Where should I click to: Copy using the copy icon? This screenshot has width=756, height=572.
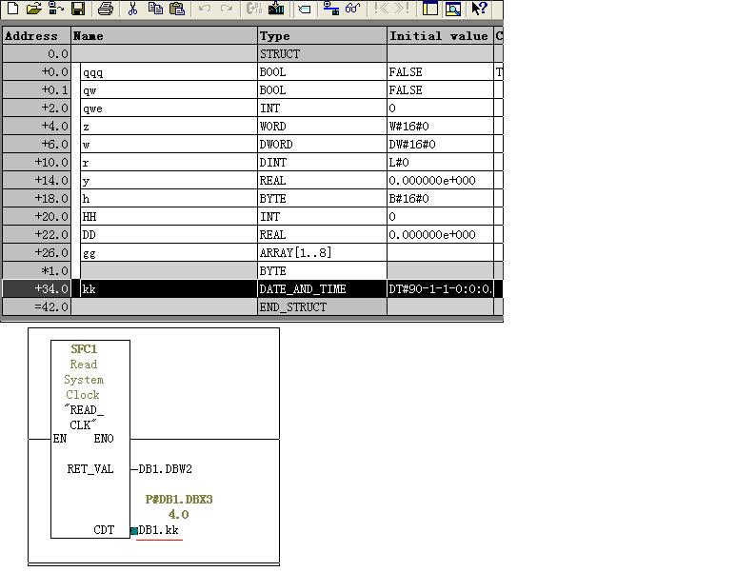pyautogui.click(x=155, y=9)
